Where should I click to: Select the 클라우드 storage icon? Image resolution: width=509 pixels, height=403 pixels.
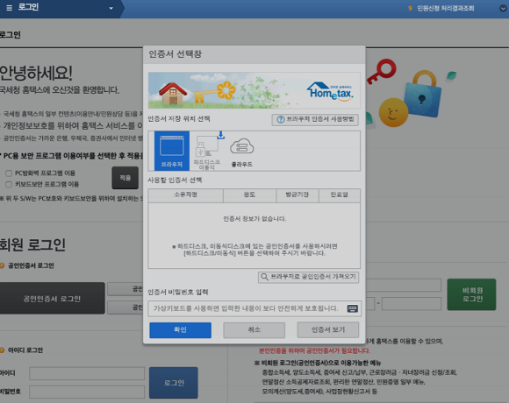tap(242, 152)
